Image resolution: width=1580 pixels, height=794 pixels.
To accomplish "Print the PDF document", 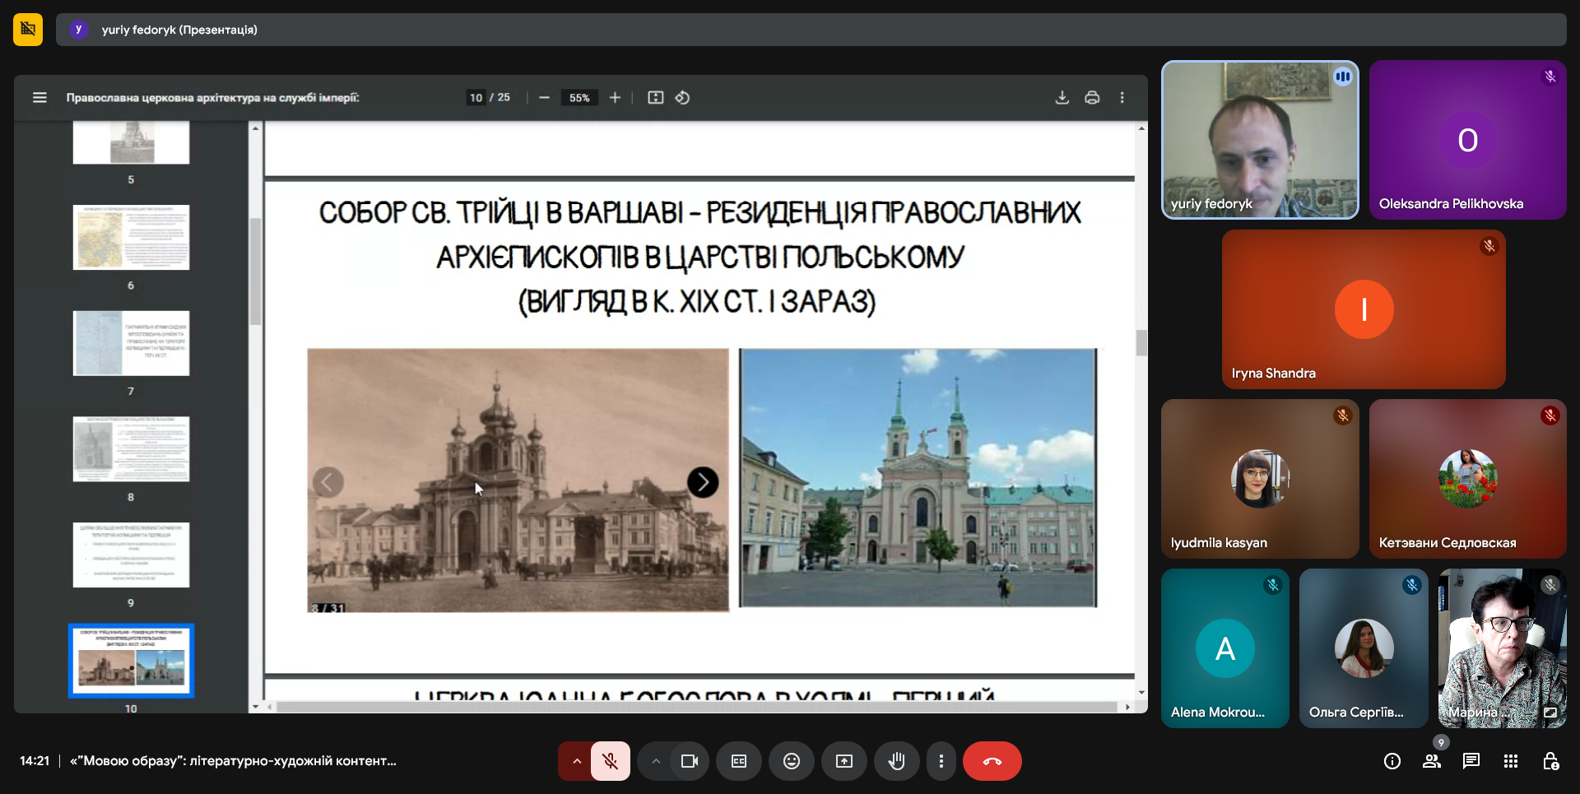I will coord(1092,98).
